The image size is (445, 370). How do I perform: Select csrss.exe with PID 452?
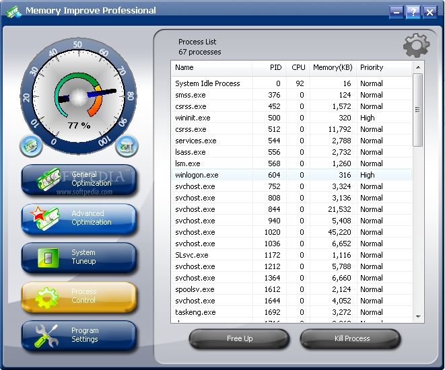tap(292, 106)
